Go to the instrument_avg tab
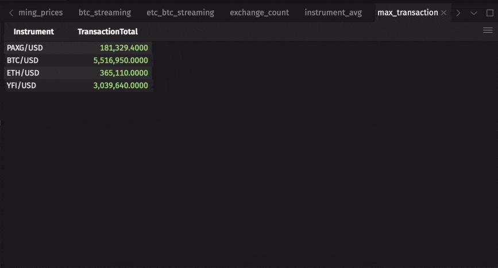 (x=333, y=13)
